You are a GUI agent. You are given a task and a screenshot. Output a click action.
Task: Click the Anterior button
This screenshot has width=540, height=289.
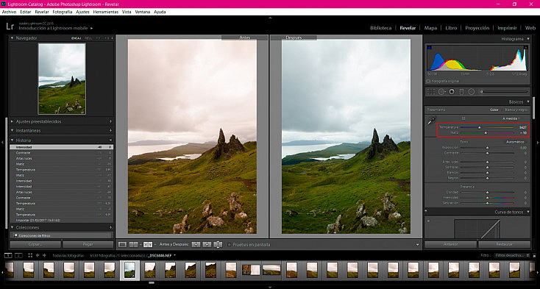point(451,244)
